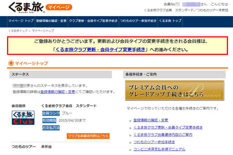Select クラブ更新・会員タイプ変更手続き in the nav bar
233x155 pixels.
pyautogui.click(x=93, y=21)
